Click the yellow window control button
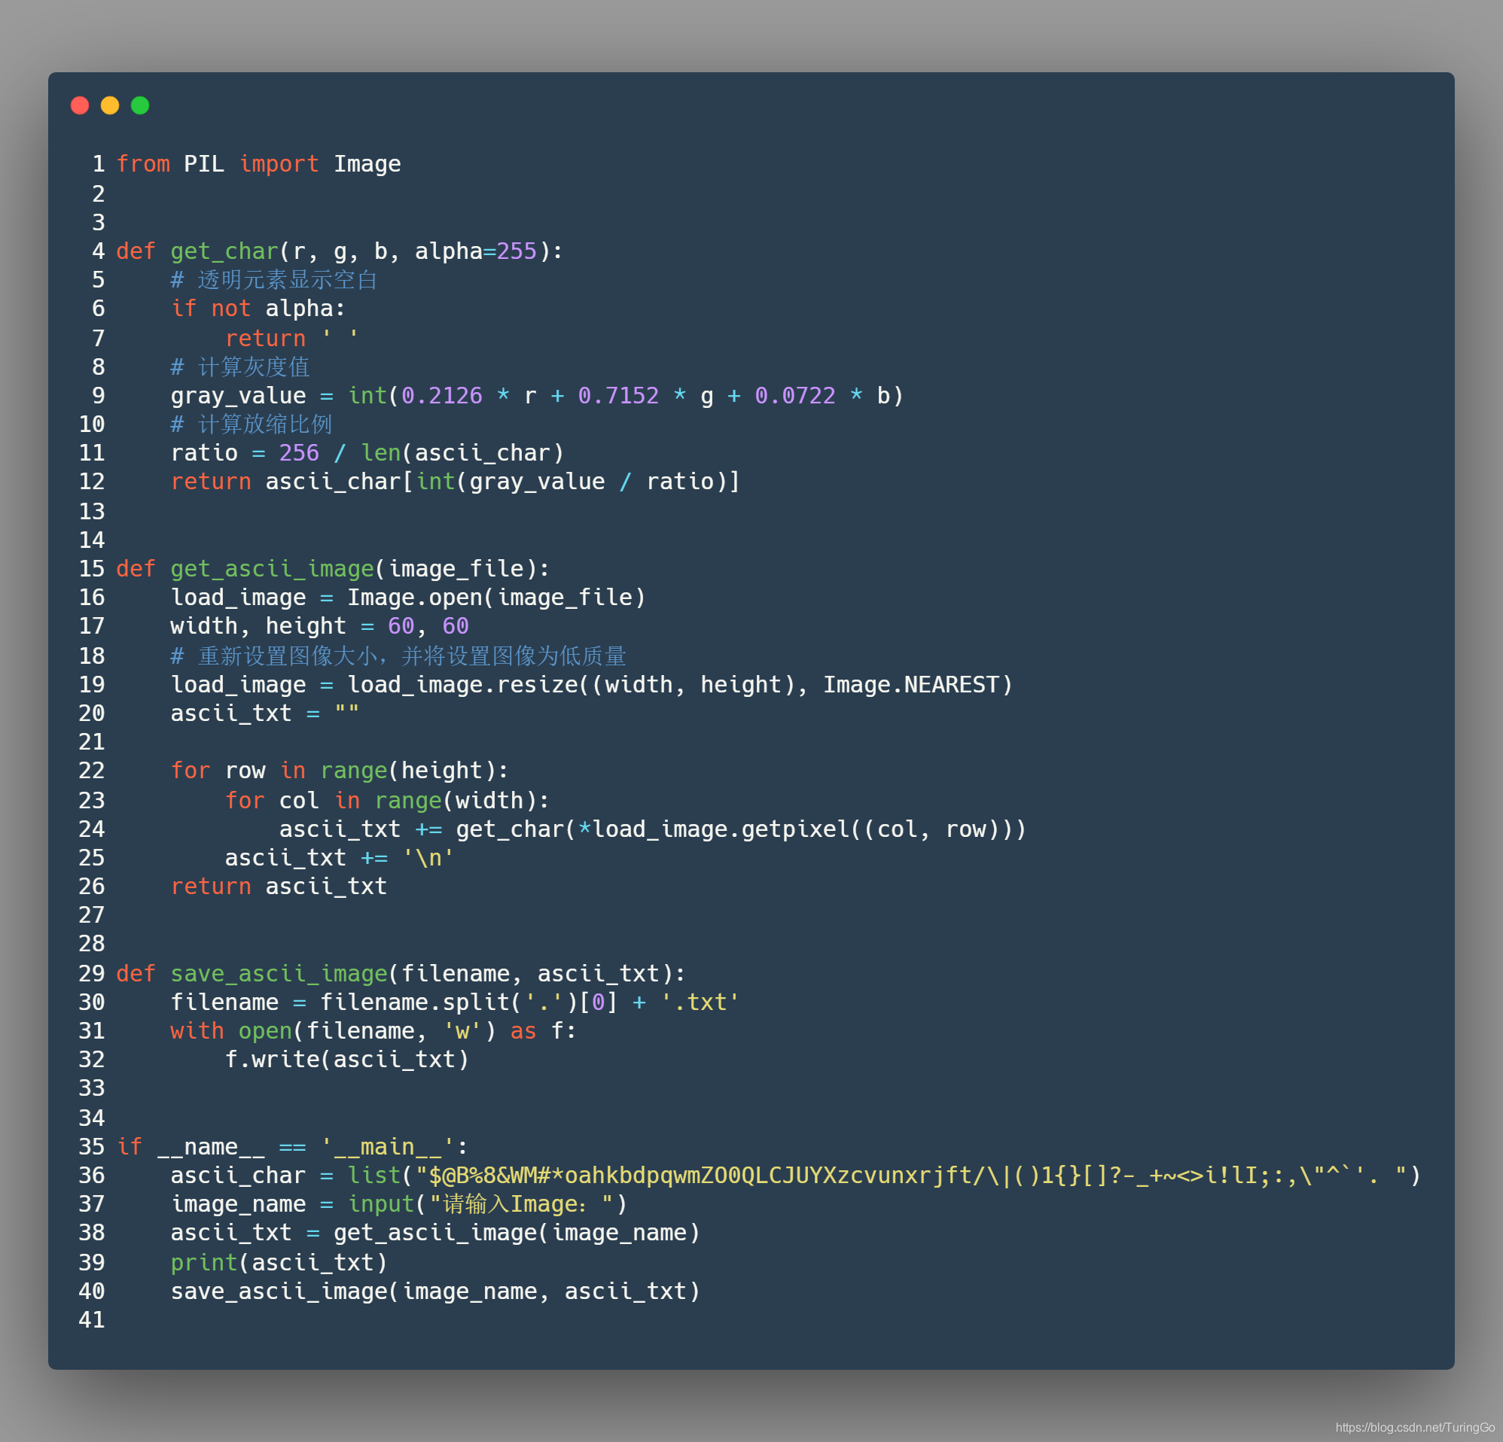 tap(110, 105)
